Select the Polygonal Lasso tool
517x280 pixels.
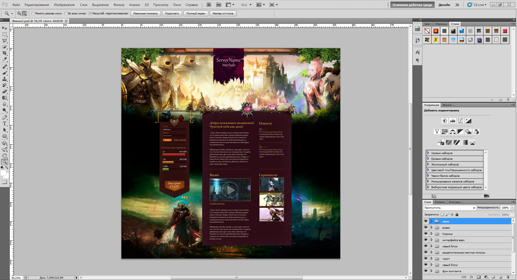[5, 41]
